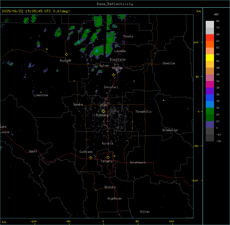Click the yellow radar marker near RockyMH
Viewport: 230px width, 225px height.
point(66,55)
